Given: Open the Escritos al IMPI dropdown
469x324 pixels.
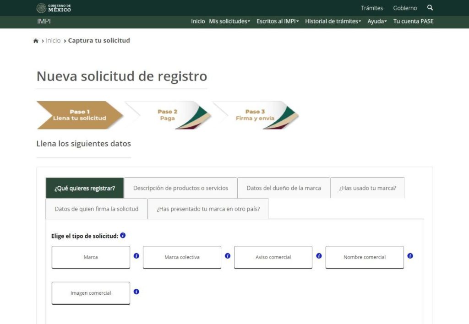Looking at the screenshot, I should click(x=278, y=21).
